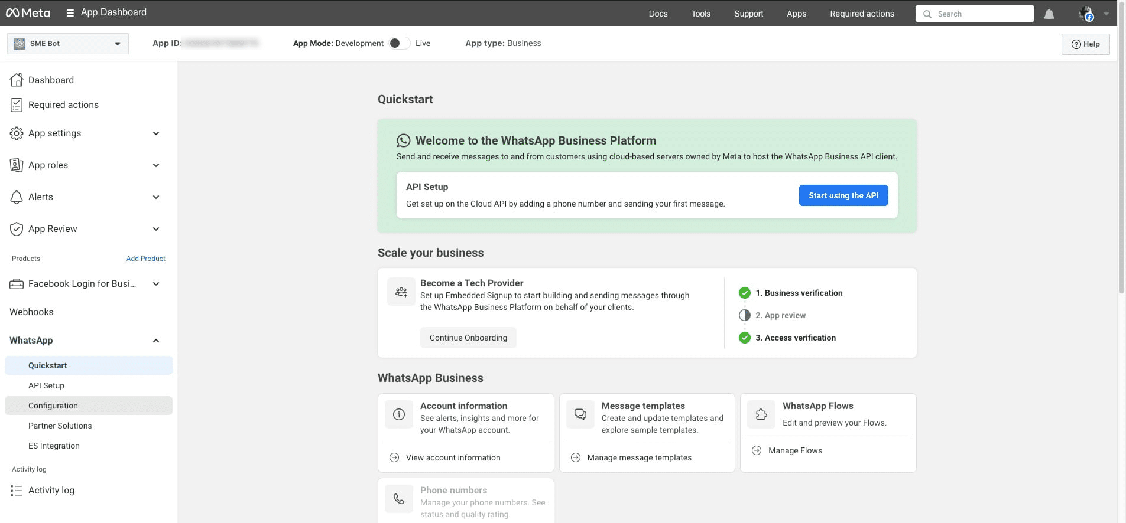Click the Search input field

(974, 14)
